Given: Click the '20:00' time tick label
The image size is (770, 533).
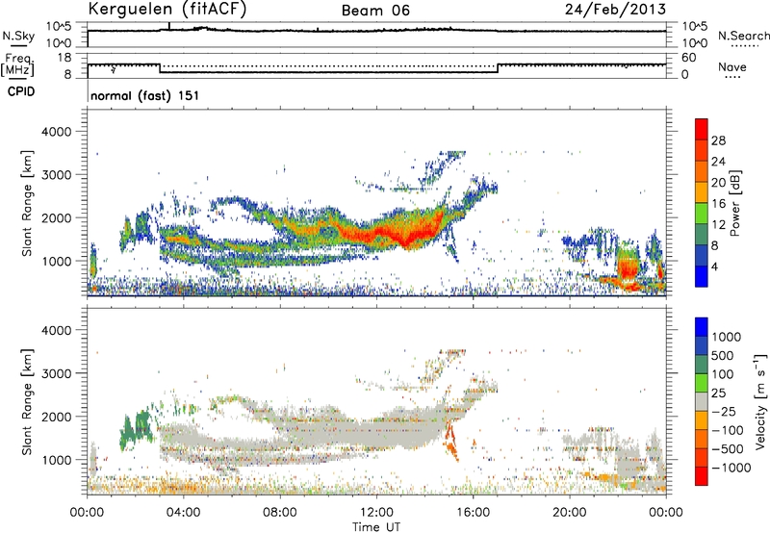Looking at the screenshot, I should click(570, 513).
